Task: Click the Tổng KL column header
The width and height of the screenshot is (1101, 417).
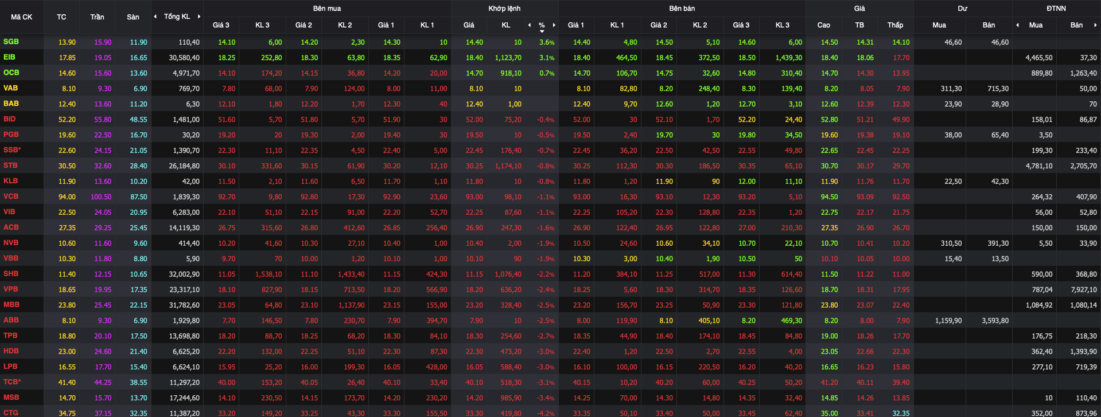Action: tap(177, 17)
